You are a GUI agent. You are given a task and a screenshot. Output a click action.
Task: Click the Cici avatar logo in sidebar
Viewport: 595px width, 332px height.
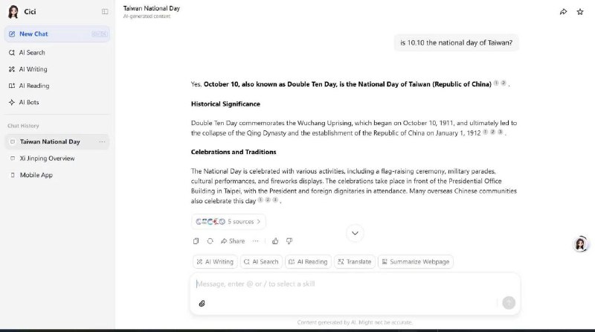pos(13,12)
